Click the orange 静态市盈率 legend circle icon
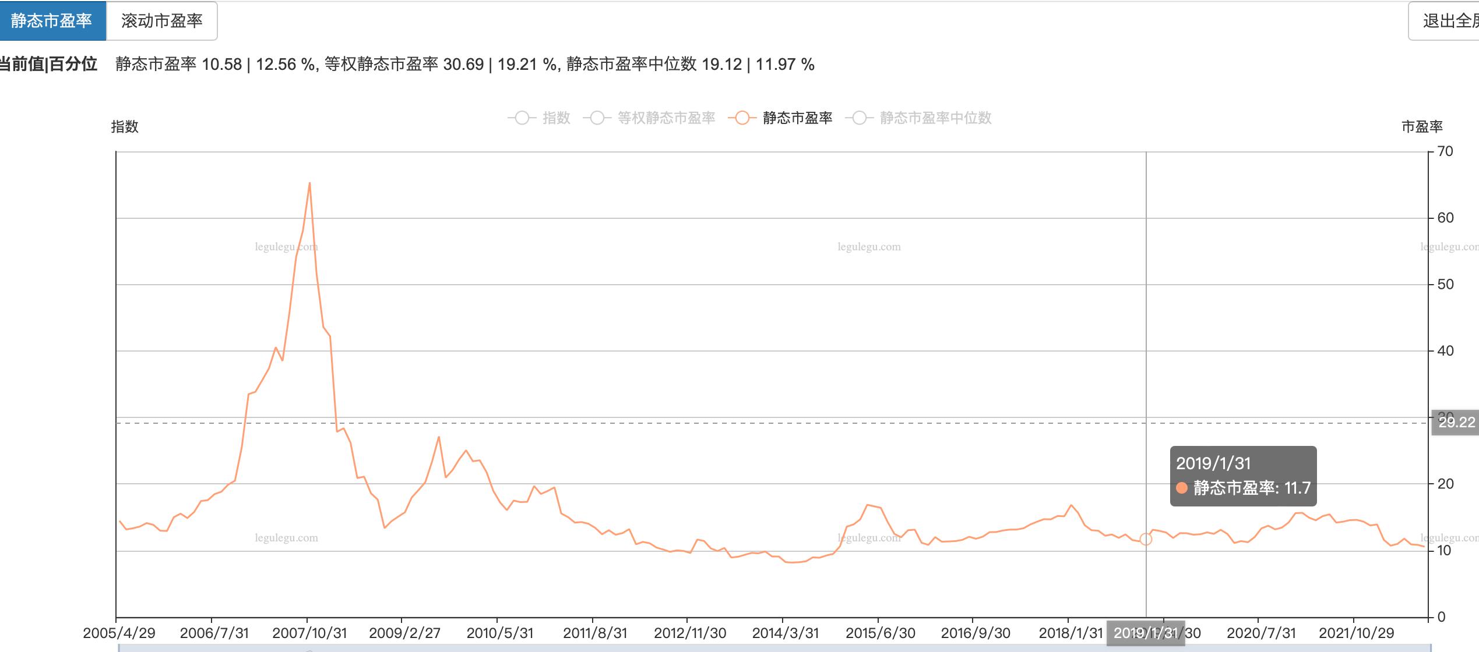Image resolution: width=1479 pixels, height=652 pixels. pos(741,118)
